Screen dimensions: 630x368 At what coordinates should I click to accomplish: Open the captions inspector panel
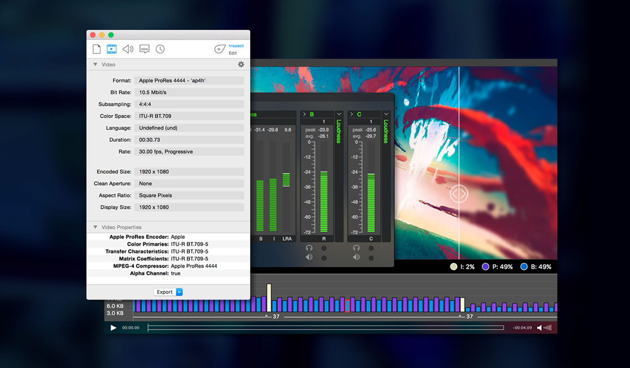pyautogui.click(x=144, y=49)
